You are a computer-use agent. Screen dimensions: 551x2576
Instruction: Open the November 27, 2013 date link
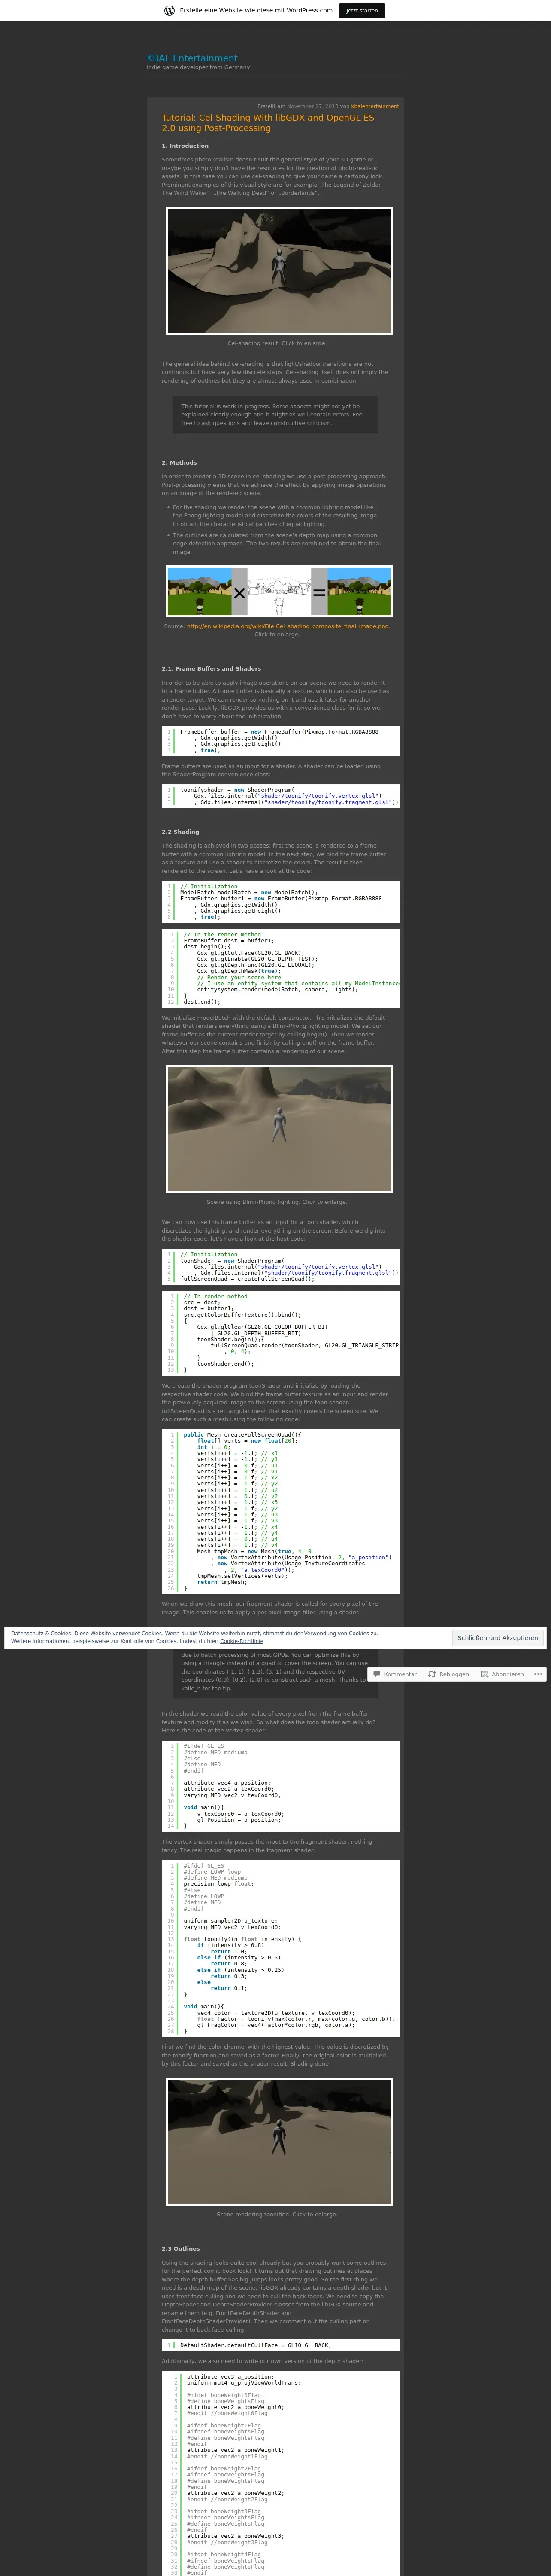pos(313,106)
